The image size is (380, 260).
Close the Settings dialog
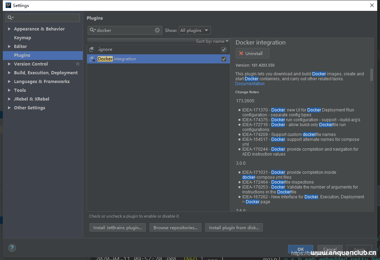pyautogui.click(x=372, y=5)
